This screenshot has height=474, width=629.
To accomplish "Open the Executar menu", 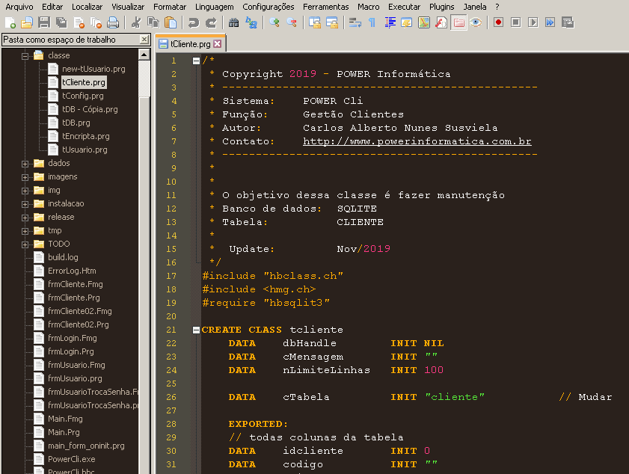I will coord(404,7).
